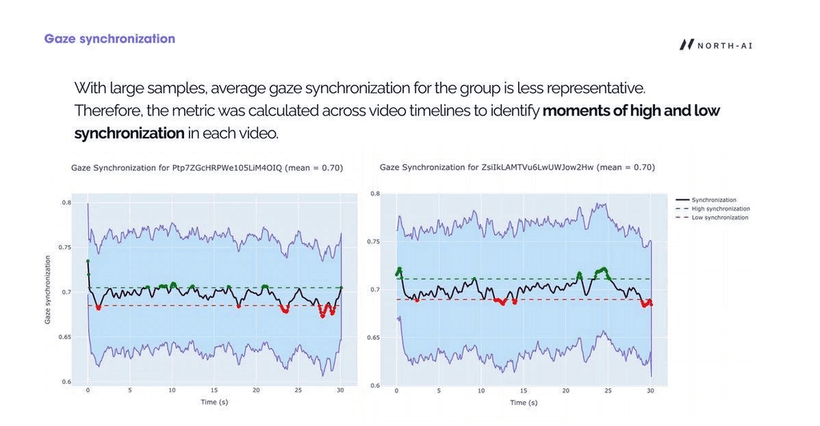Toggle the Synchronization legend entry

click(x=706, y=199)
